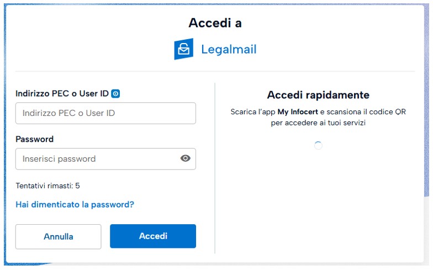Open the Hai dimenticato la password link
433x270 pixels.
(x=75, y=204)
